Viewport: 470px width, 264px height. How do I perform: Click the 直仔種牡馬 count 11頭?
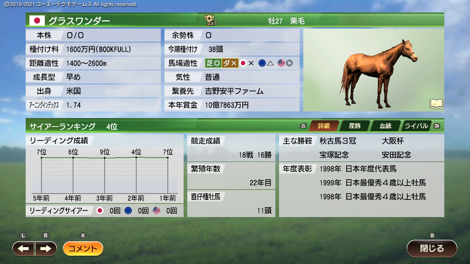264,210
